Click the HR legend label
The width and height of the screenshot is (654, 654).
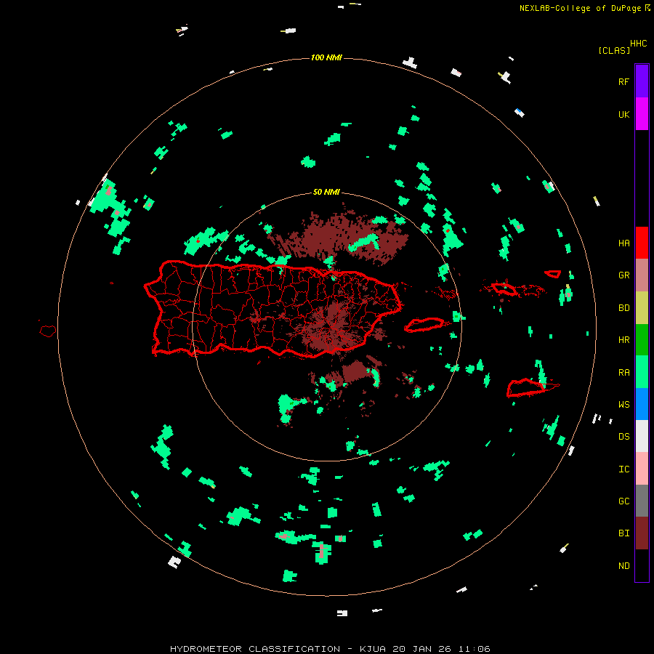[x=623, y=340]
